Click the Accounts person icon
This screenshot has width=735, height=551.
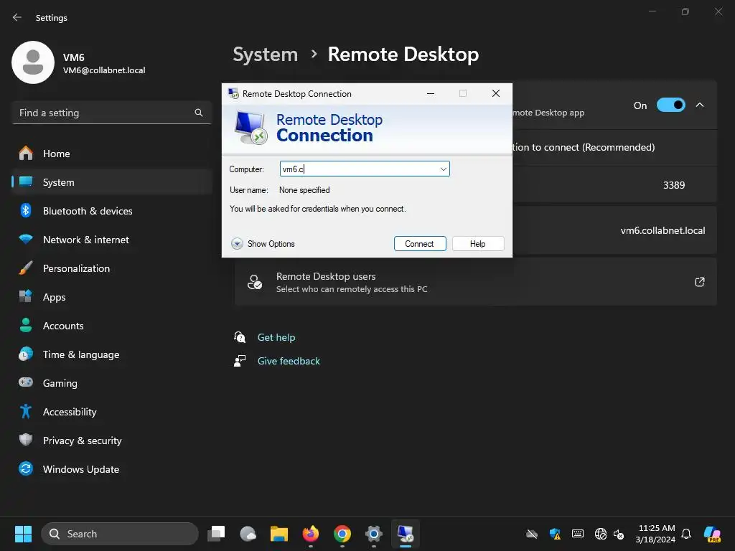[x=26, y=325]
